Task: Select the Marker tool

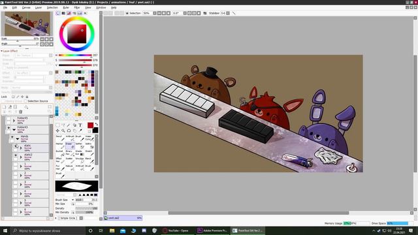Action: (60, 145)
